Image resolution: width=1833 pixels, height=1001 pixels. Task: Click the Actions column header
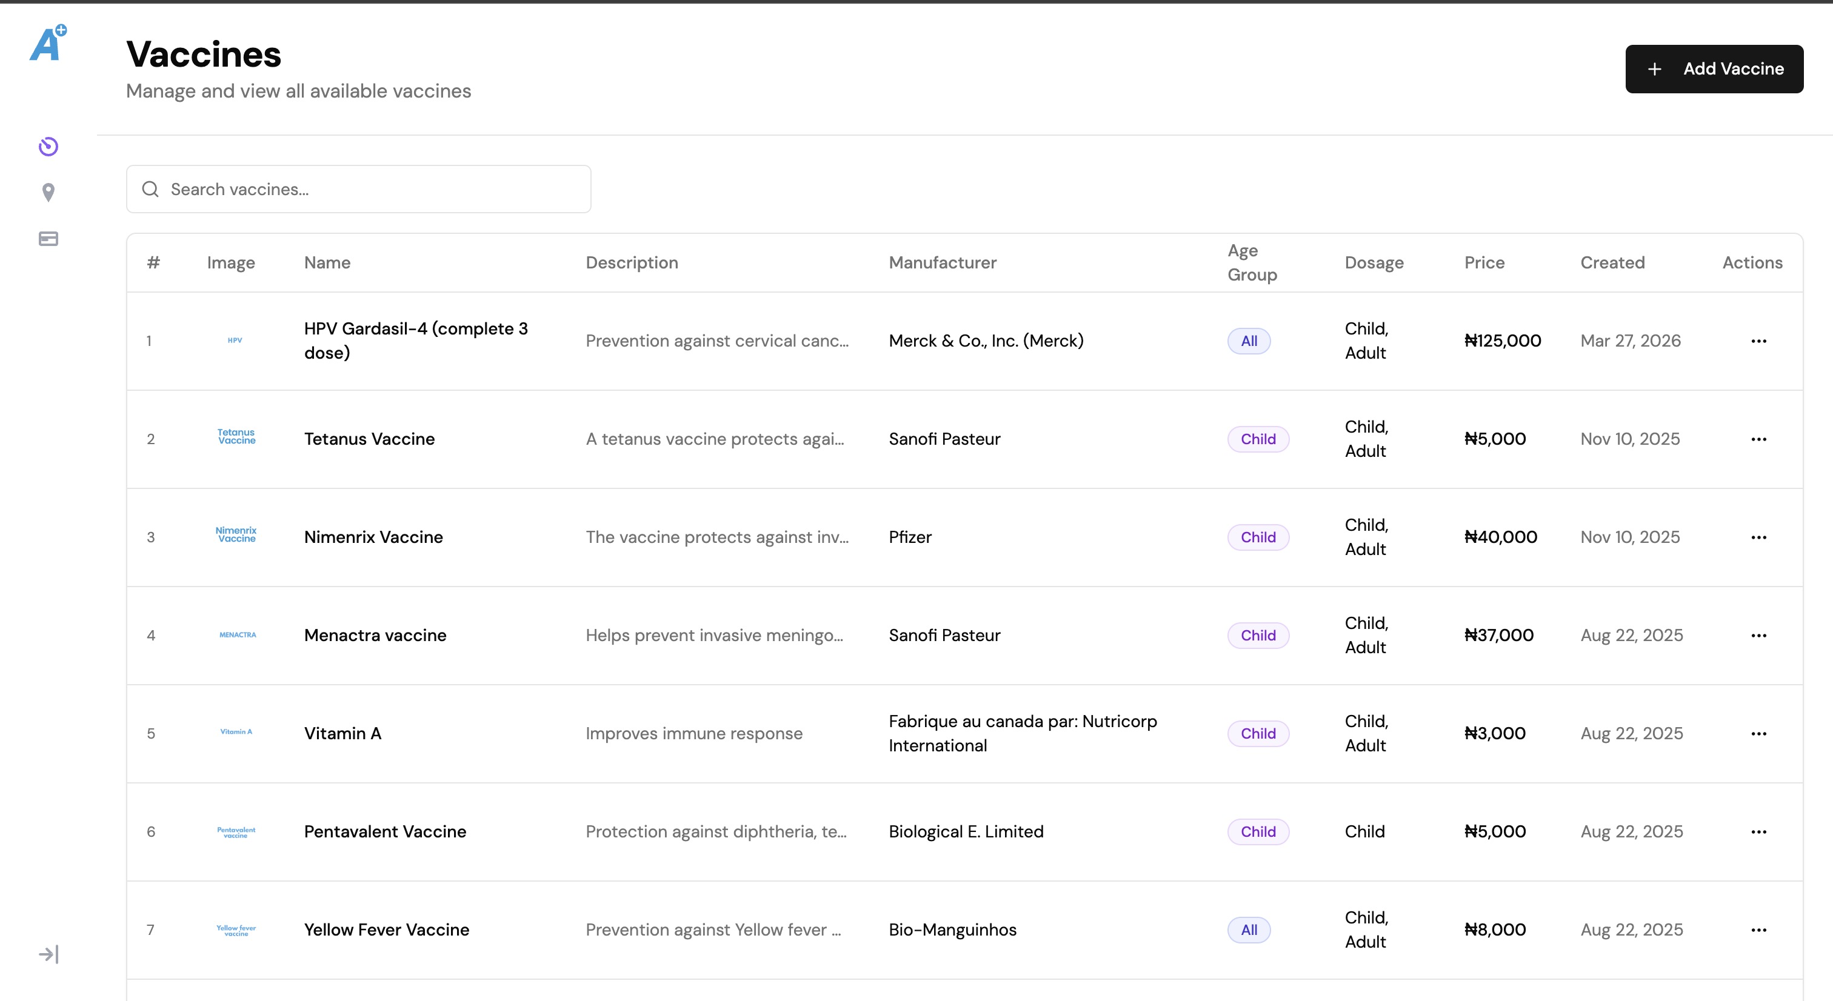pyautogui.click(x=1752, y=262)
